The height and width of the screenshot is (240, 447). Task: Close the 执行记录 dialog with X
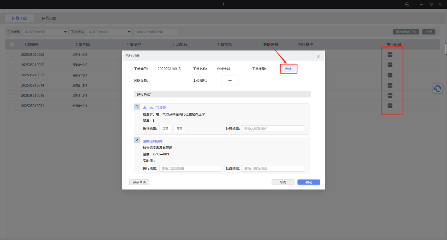(x=318, y=56)
